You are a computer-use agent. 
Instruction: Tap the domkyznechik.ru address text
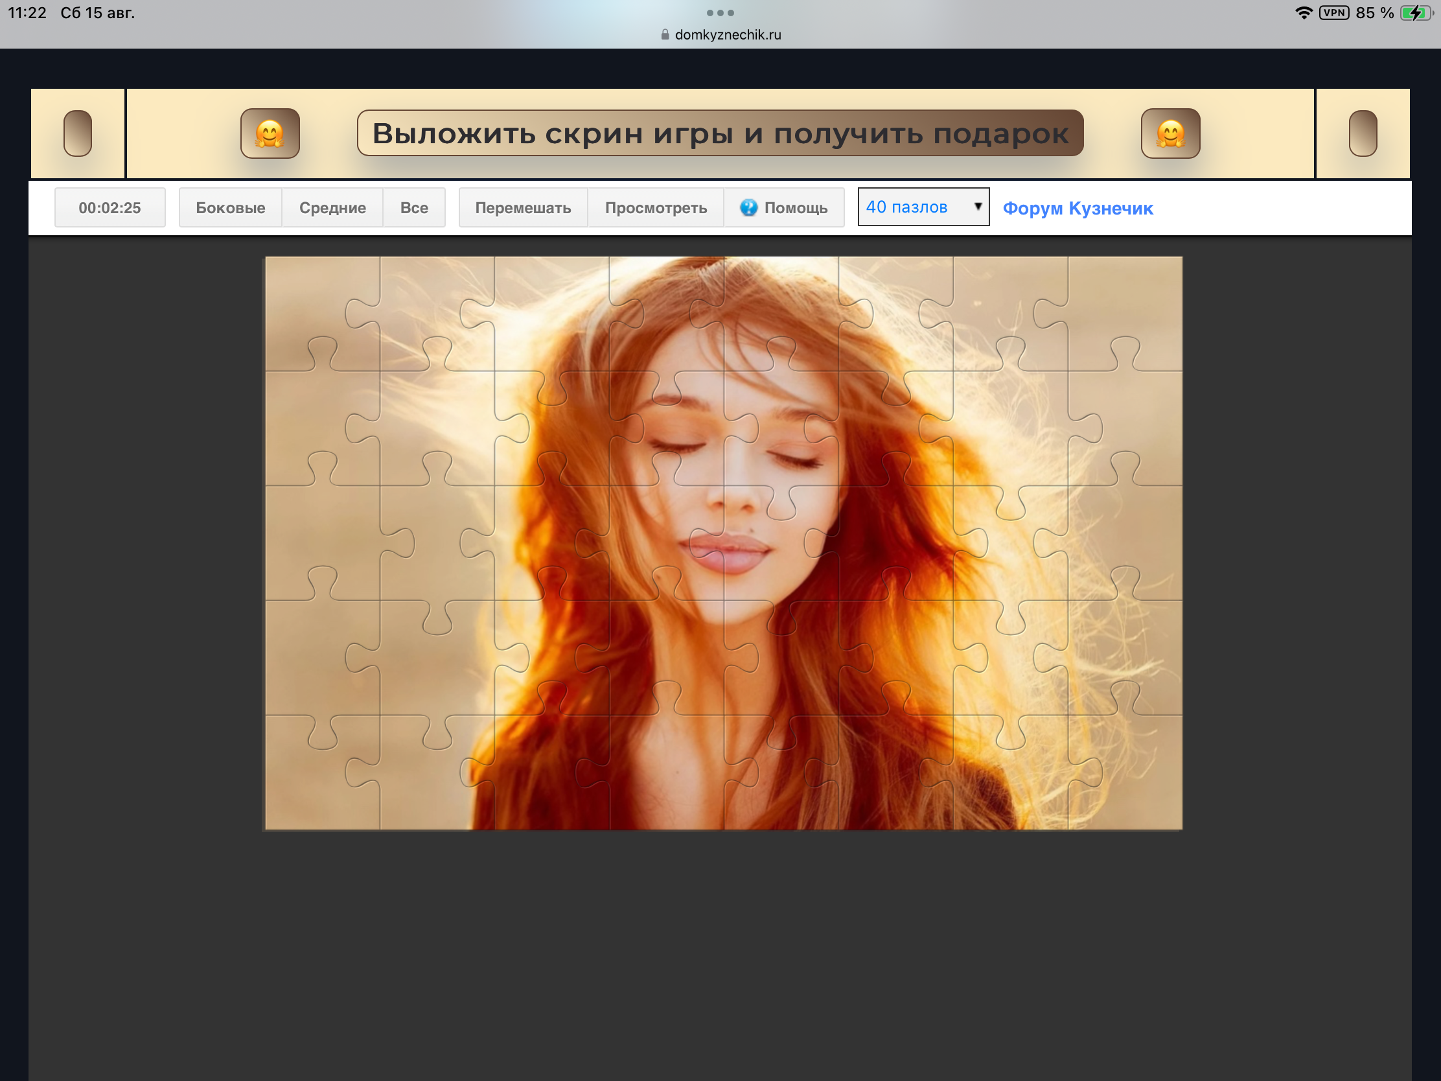(728, 34)
